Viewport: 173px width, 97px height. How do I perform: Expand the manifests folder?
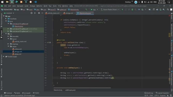6,19
